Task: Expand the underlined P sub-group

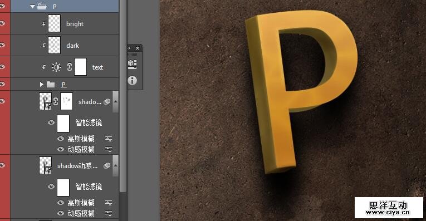Action: (x=42, y=85)
